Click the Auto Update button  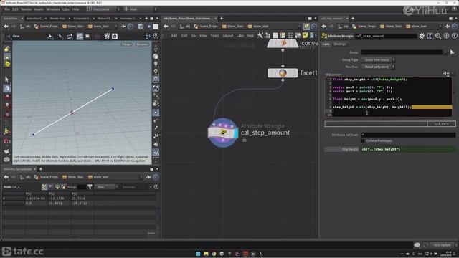tap(442, 245)
